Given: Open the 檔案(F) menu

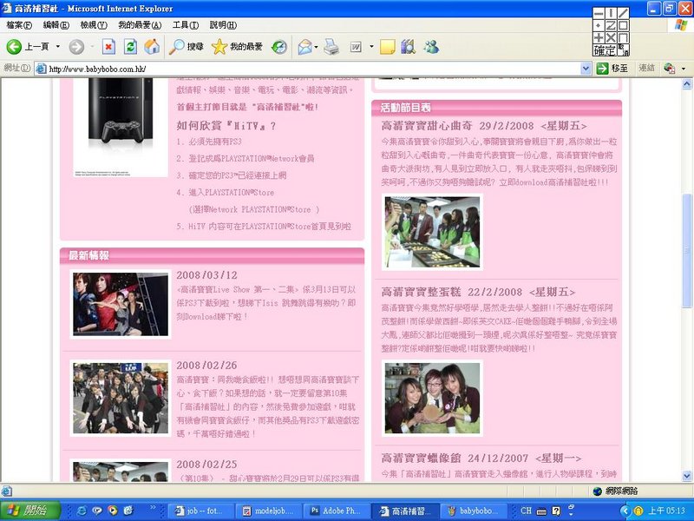Looking at the screenshot, I should tap(20, 25).
